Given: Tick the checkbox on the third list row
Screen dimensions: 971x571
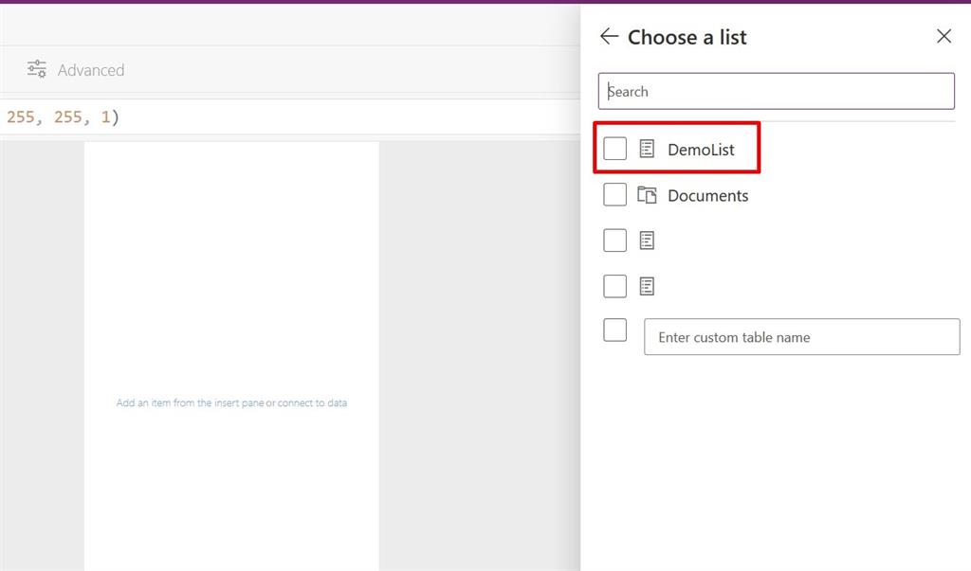Looking at the screenshot, I should [614, 240].
